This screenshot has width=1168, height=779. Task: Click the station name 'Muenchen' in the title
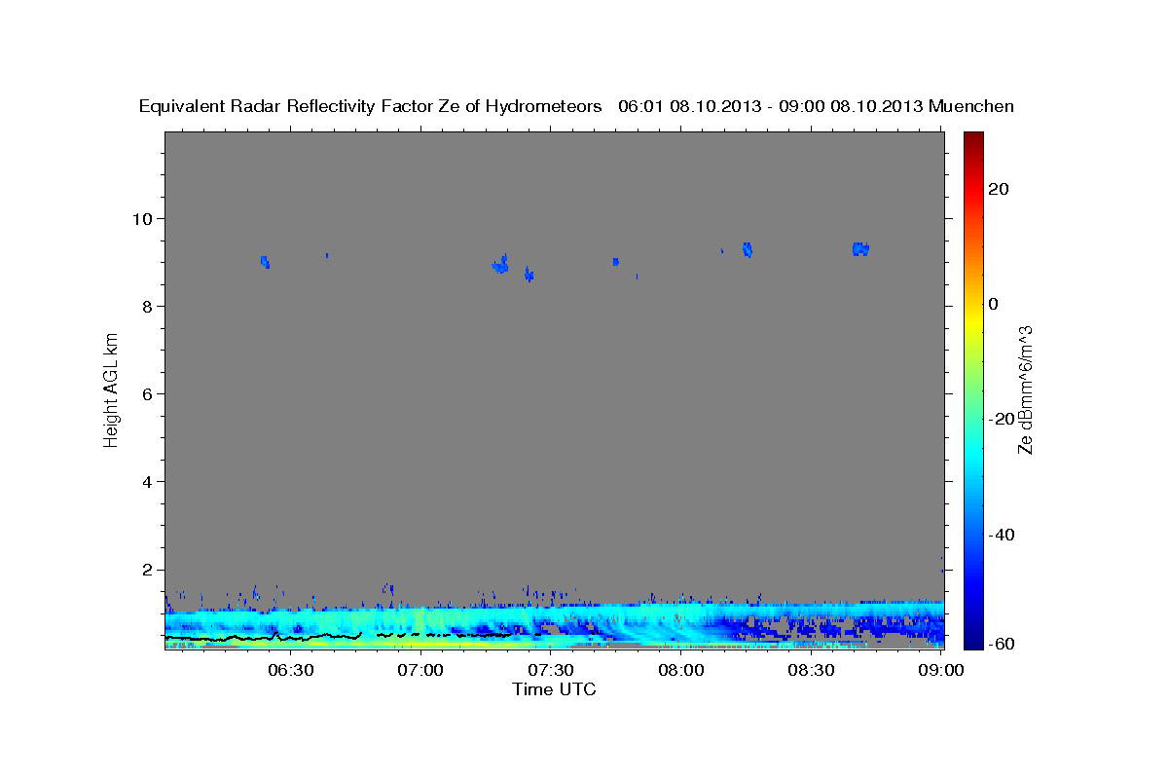pyautogui.click(x=971, y=106)
